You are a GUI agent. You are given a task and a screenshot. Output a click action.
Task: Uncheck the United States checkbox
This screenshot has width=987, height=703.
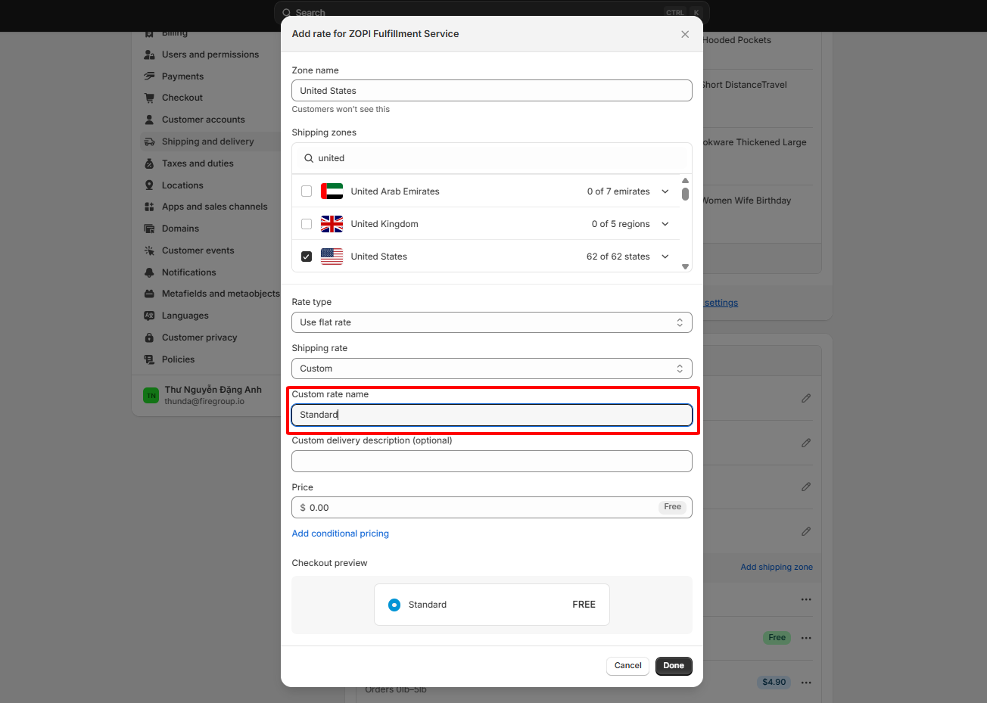(x=307, y=257)
